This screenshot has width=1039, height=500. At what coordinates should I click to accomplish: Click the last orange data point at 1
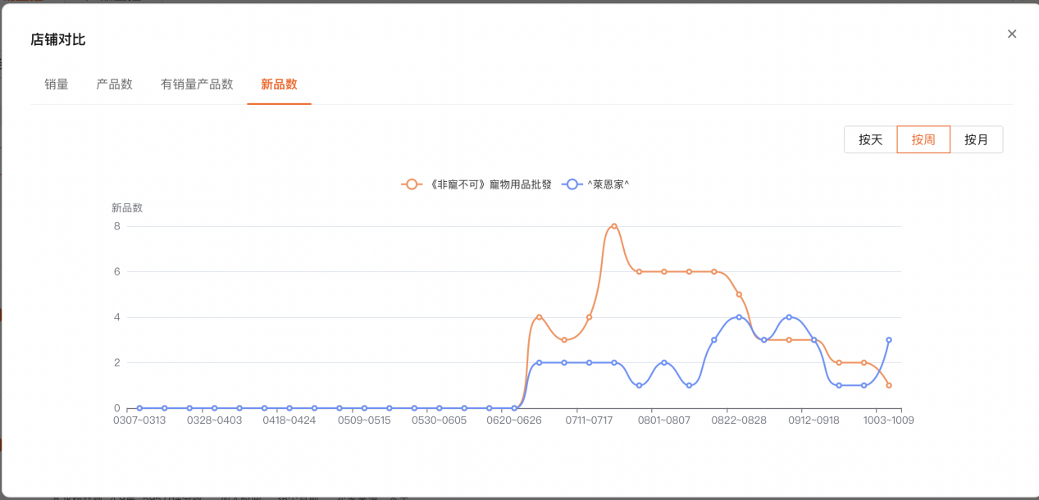click(889, 385)
